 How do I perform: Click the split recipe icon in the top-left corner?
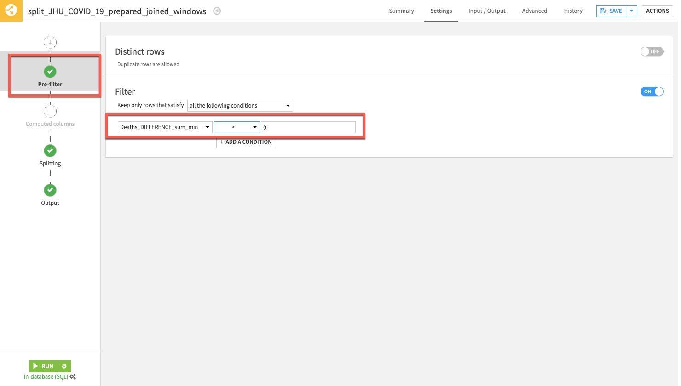tap(11, 11)
